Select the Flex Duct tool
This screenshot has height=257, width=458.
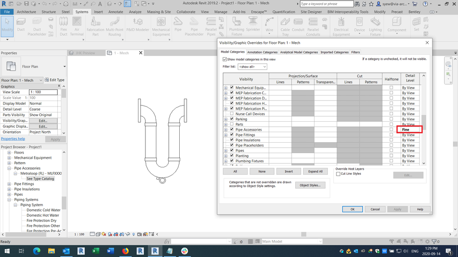pos(63,27)
